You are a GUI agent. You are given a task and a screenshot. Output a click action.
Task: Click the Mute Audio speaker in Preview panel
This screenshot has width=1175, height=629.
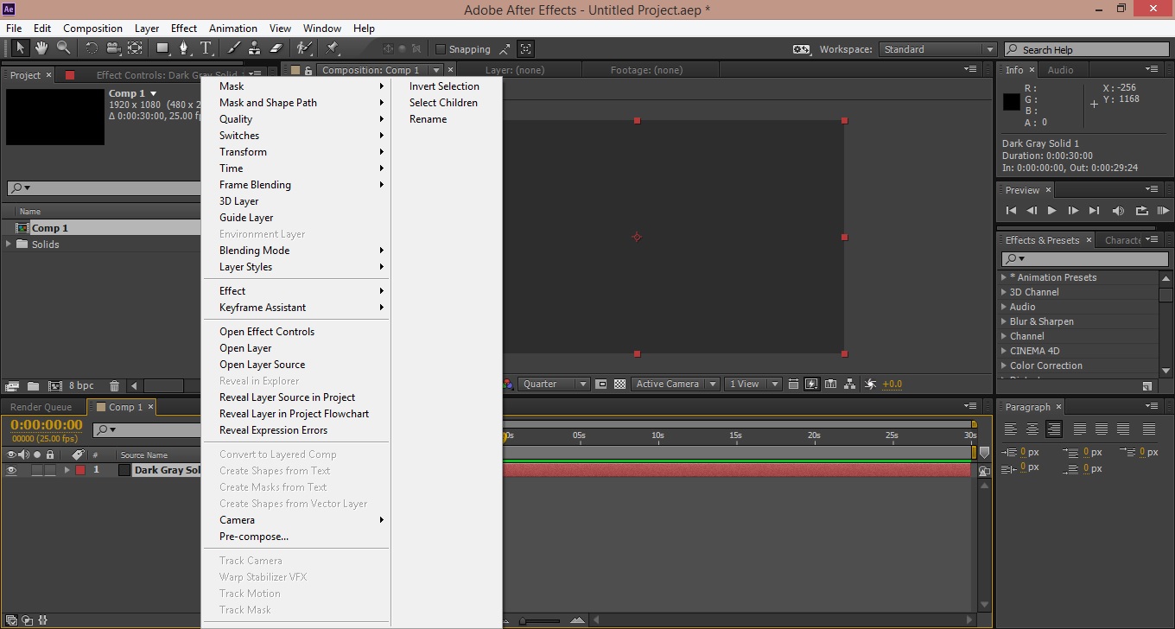(x=1119, y=211)
